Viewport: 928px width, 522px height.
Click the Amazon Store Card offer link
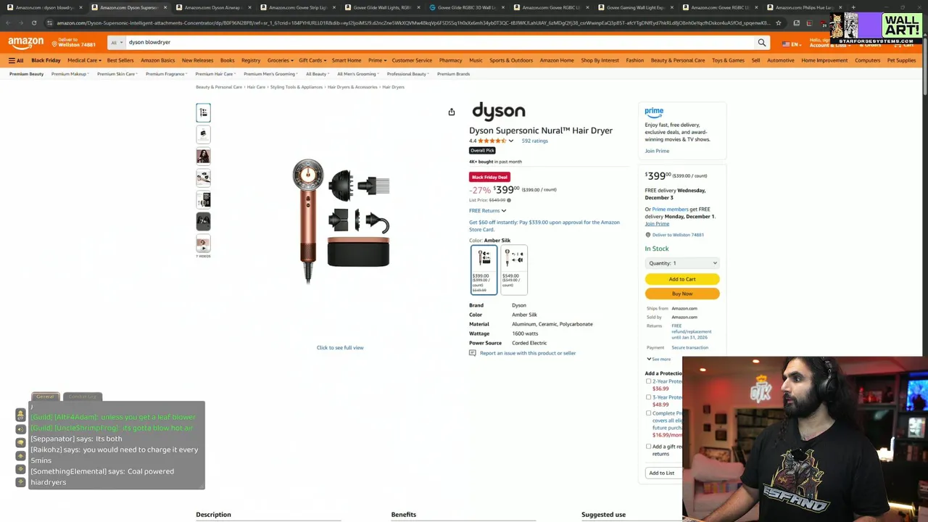tap(544, 226)
